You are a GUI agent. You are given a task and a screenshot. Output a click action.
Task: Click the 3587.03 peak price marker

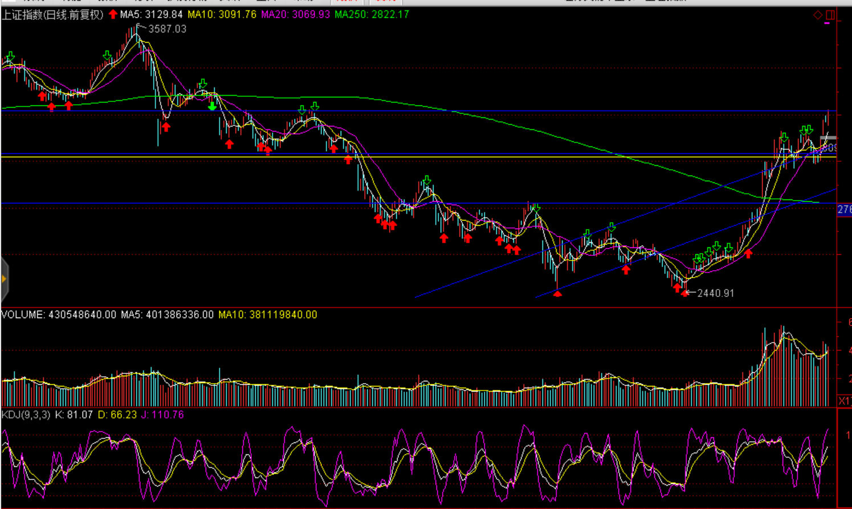pyautogui.click(x=166, y=29)
